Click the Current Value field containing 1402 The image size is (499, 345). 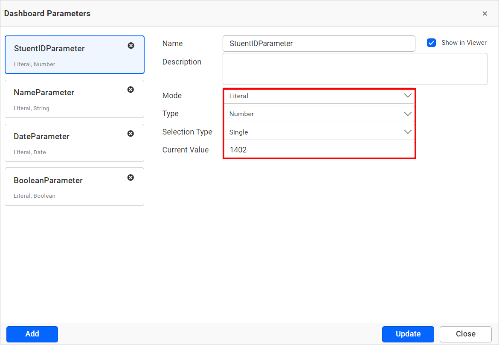pos(319,150)
